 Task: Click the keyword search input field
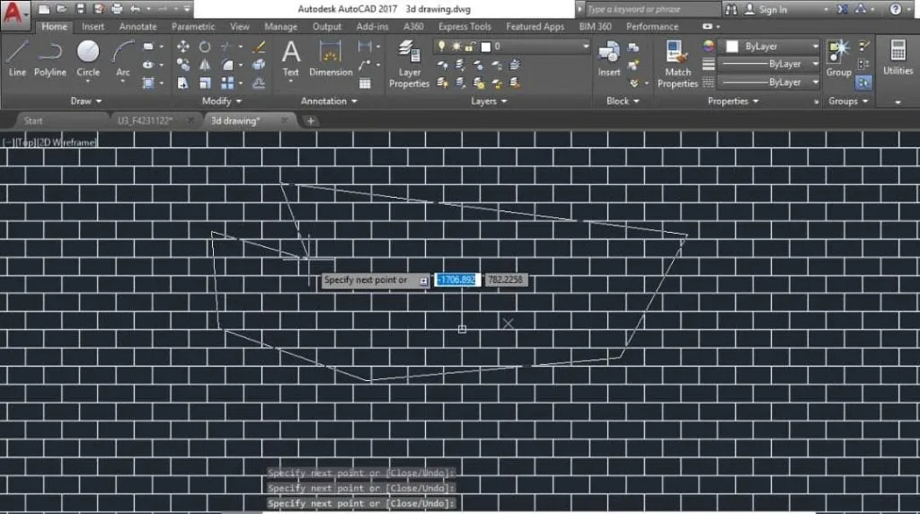(x=652, y=9)
